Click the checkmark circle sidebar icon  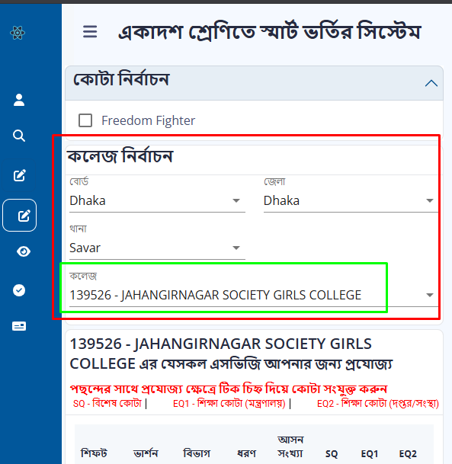click(x=19, y=290)
